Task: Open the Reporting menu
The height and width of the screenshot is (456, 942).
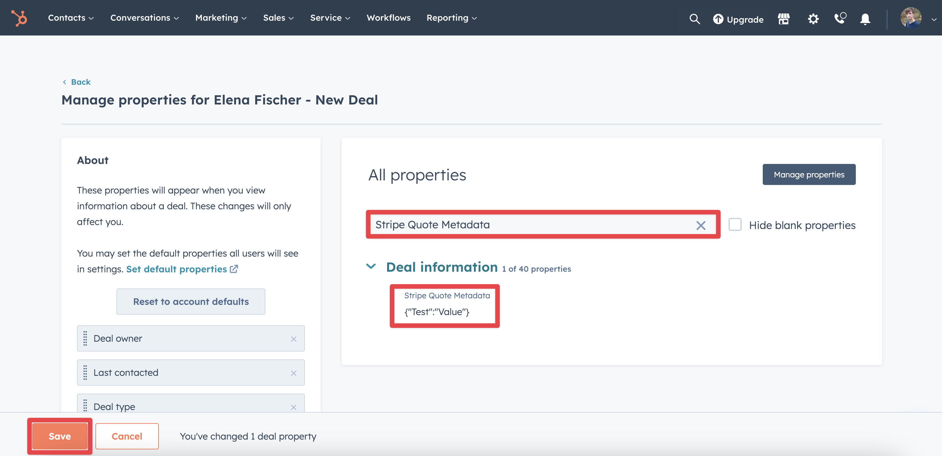Action: tap(452, 17)
